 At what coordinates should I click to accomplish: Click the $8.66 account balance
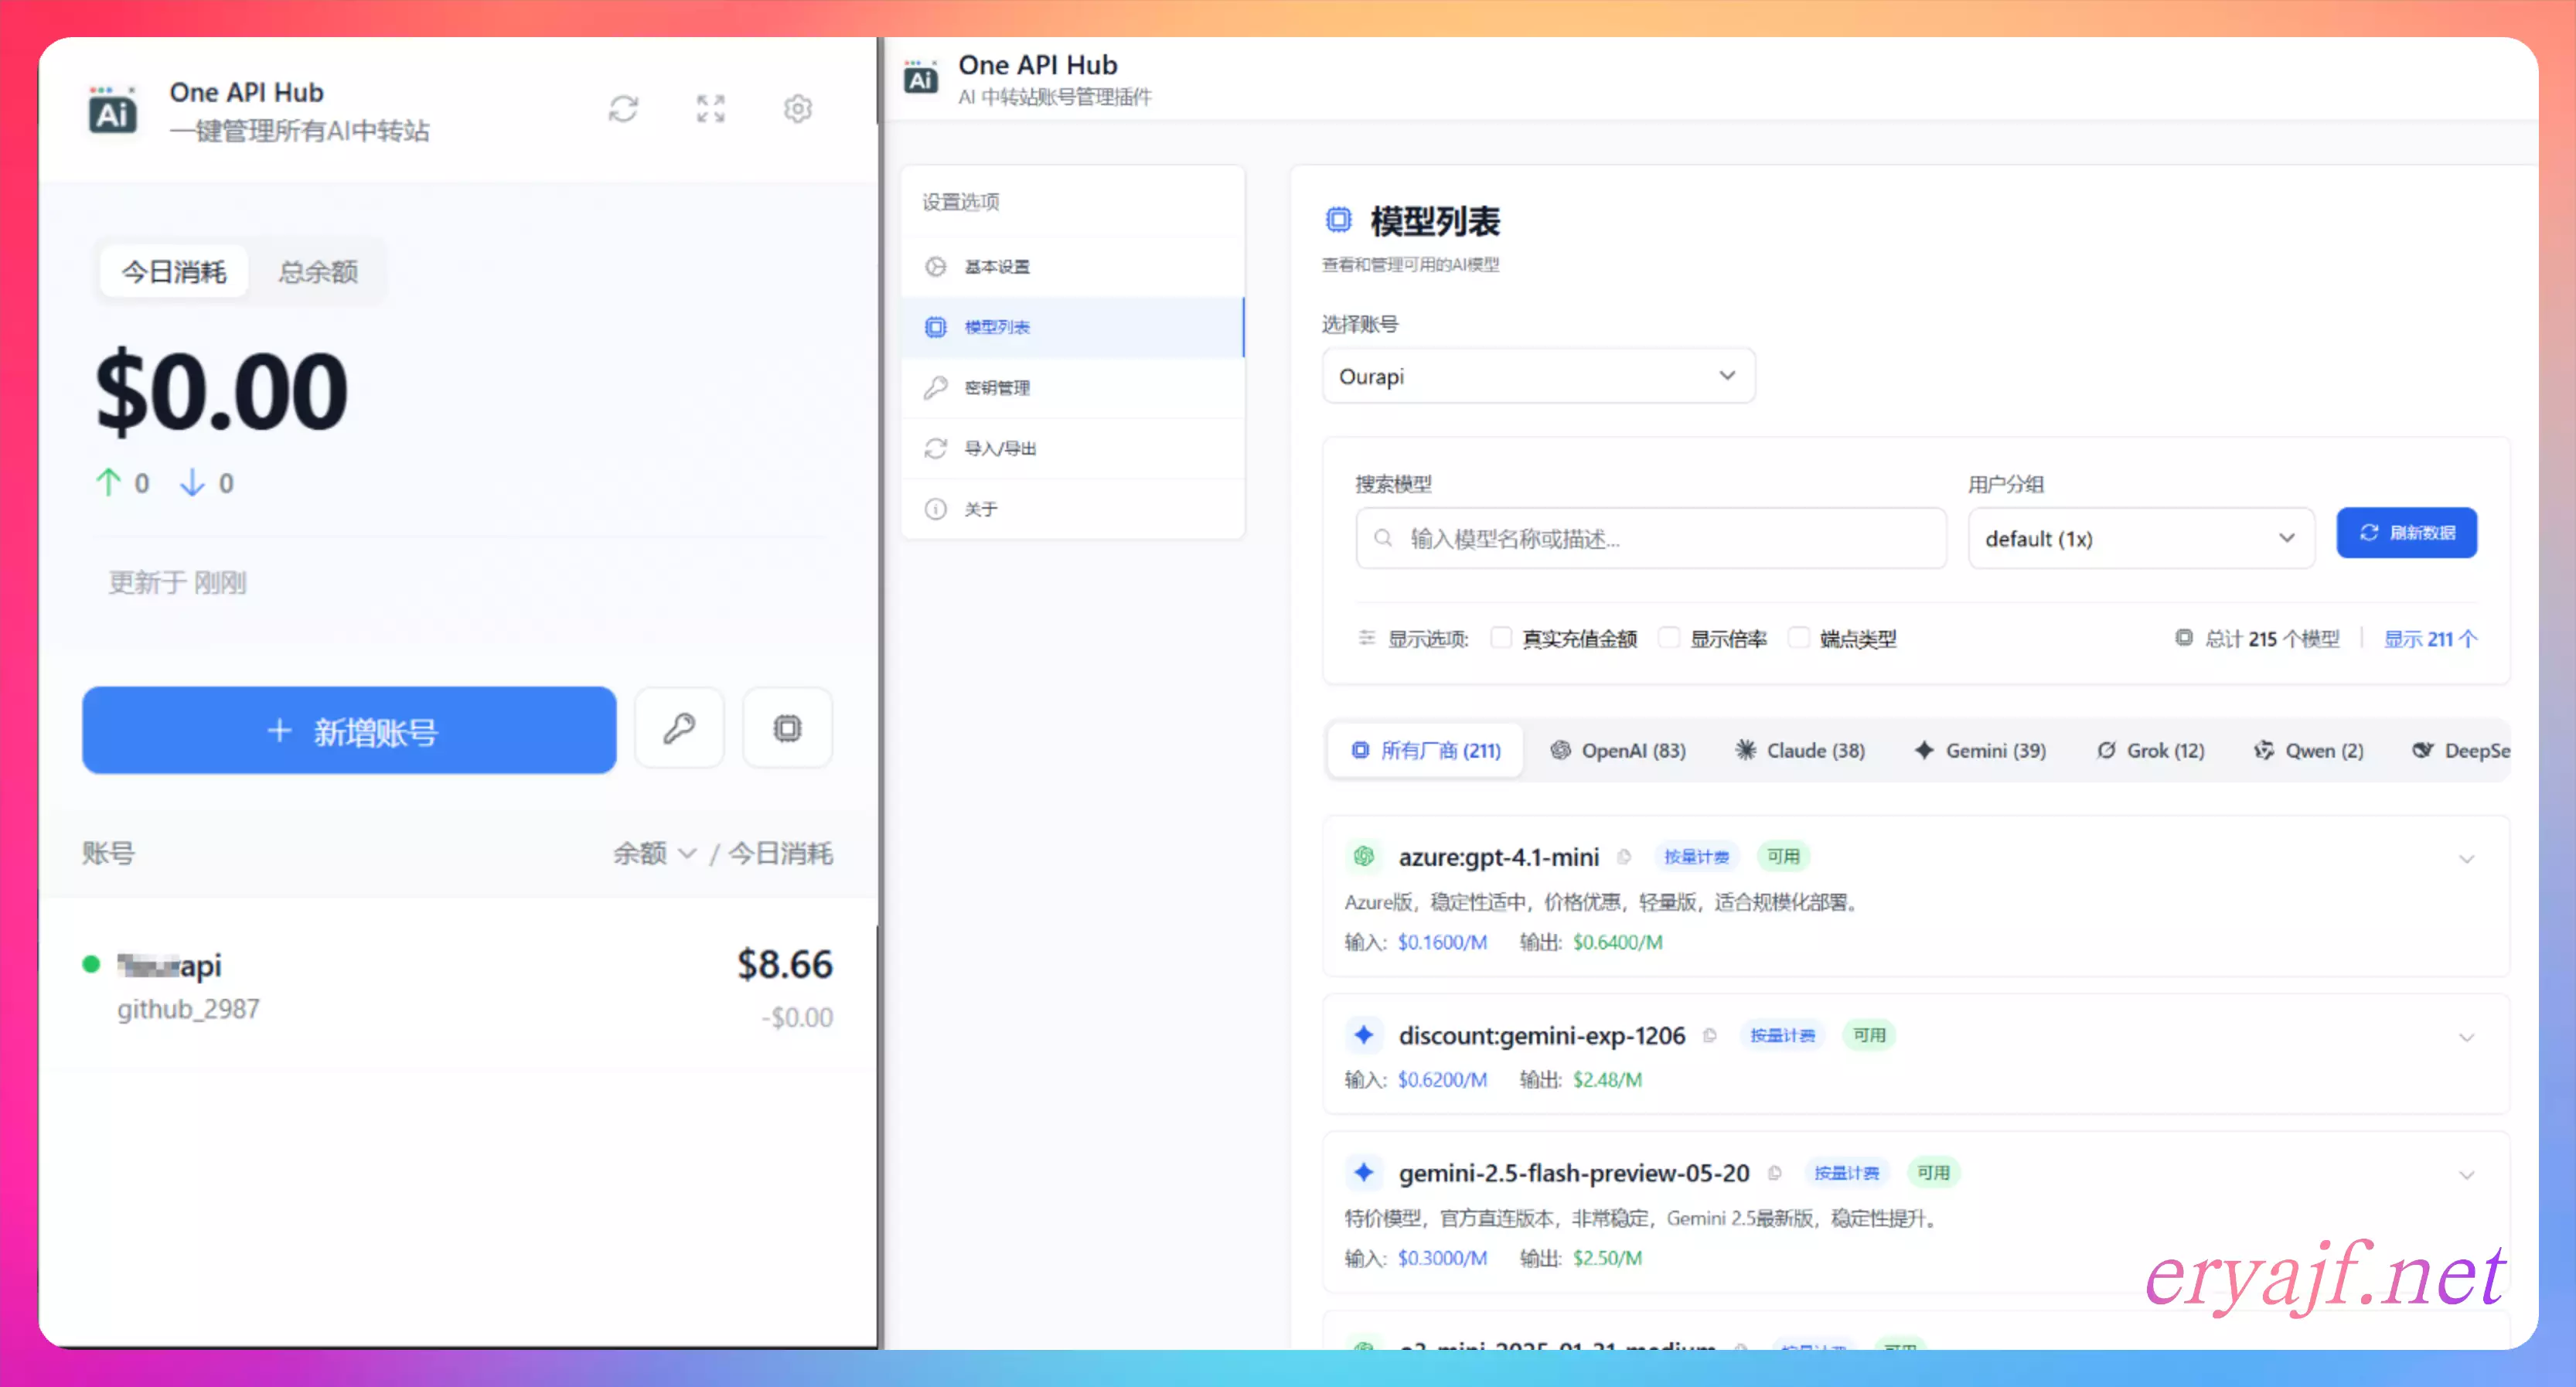pyautogui.click(x=784, y=964)
